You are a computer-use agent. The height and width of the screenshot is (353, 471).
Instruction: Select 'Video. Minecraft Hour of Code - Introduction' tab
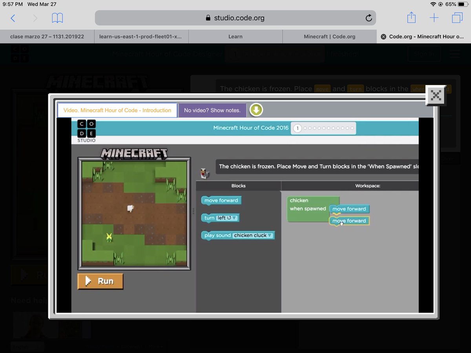tap(117, 110)
